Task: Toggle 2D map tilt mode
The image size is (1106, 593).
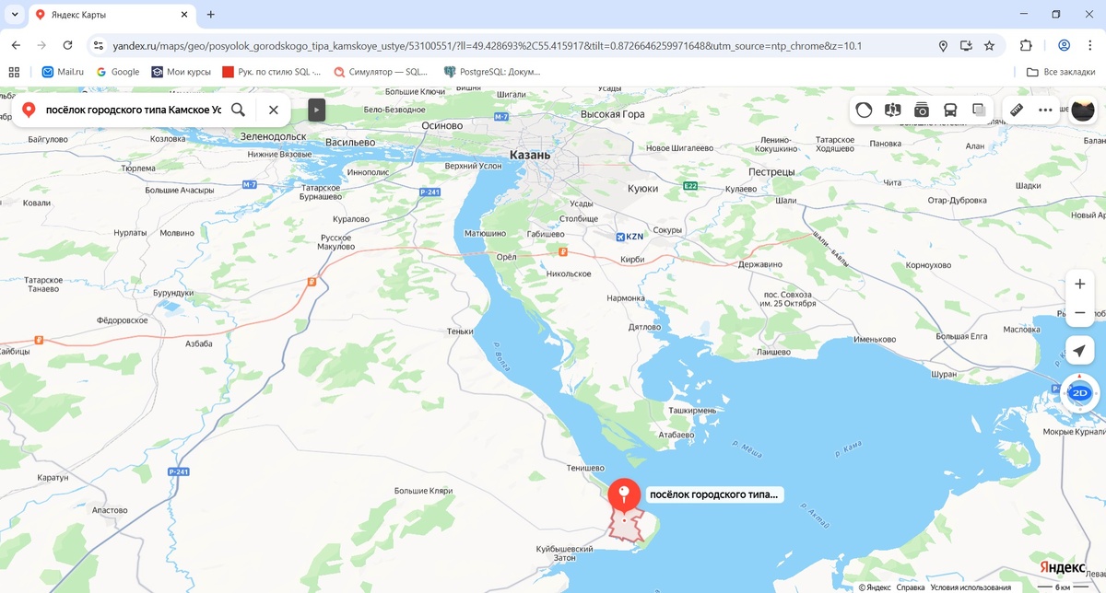Action: point(1079,393)
